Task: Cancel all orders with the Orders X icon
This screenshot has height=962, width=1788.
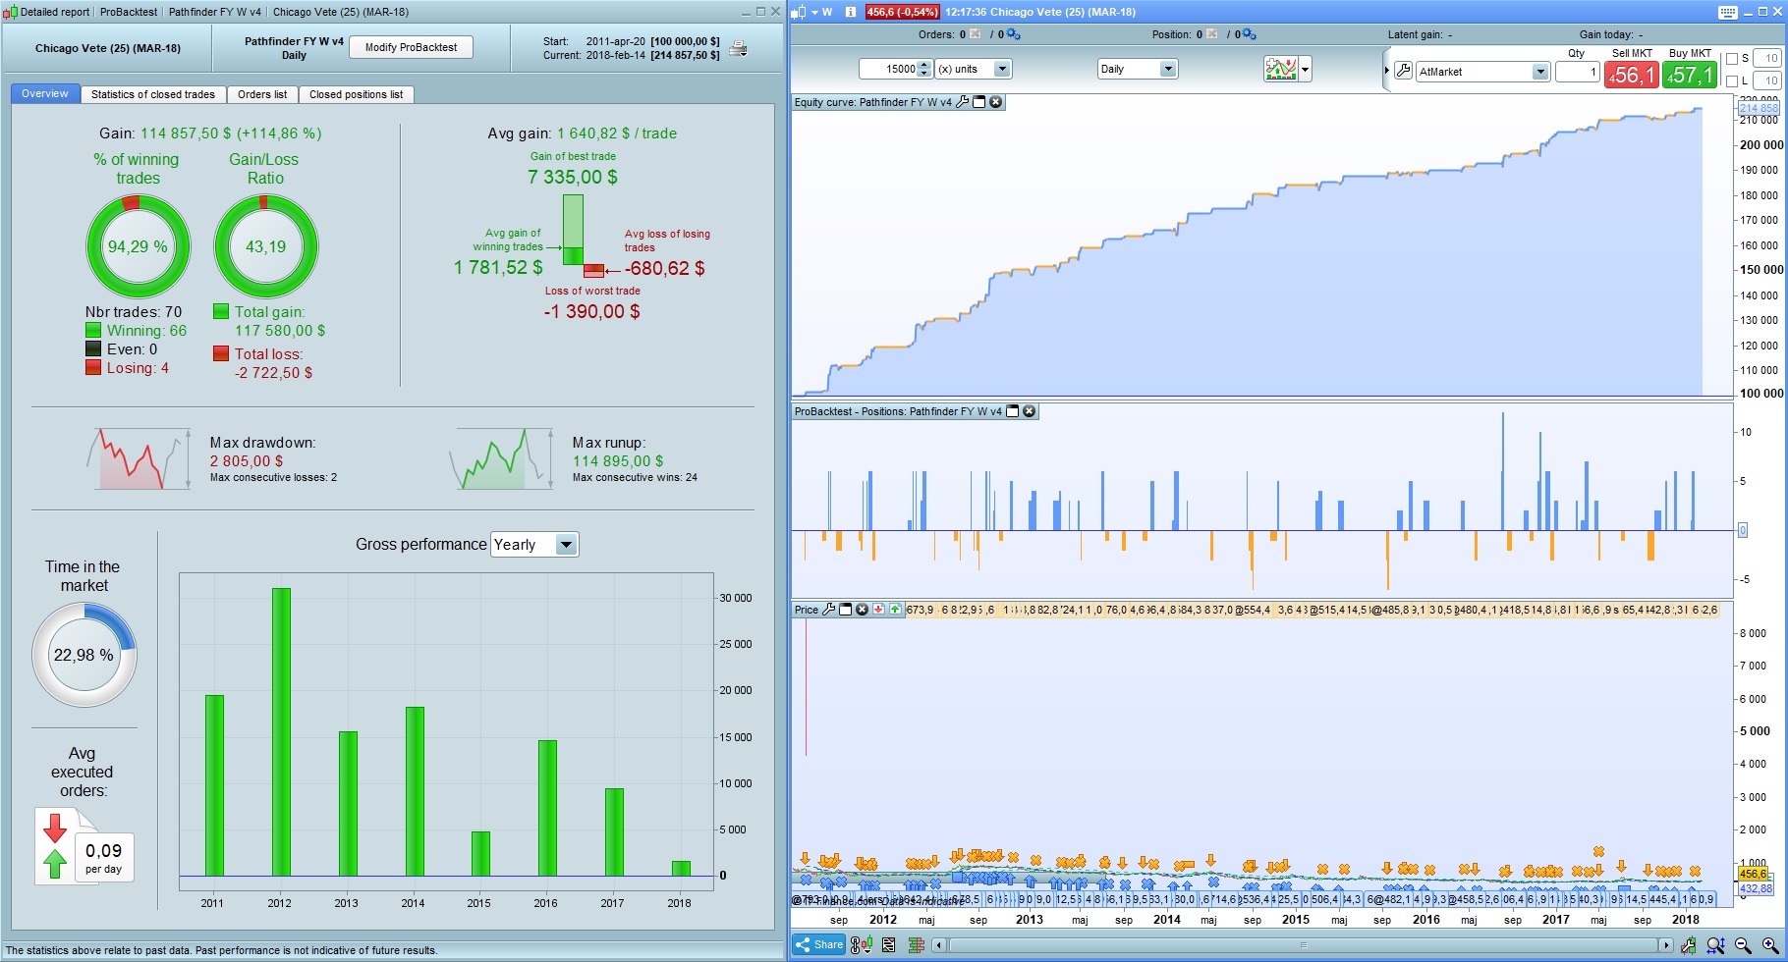Action: [976, 34]
